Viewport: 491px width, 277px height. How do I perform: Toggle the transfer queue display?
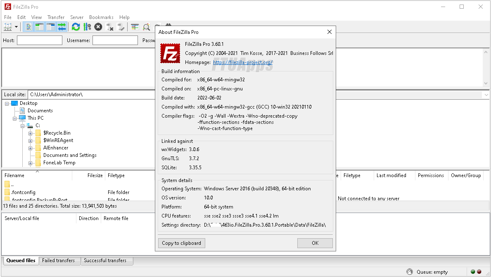(62, 27)
